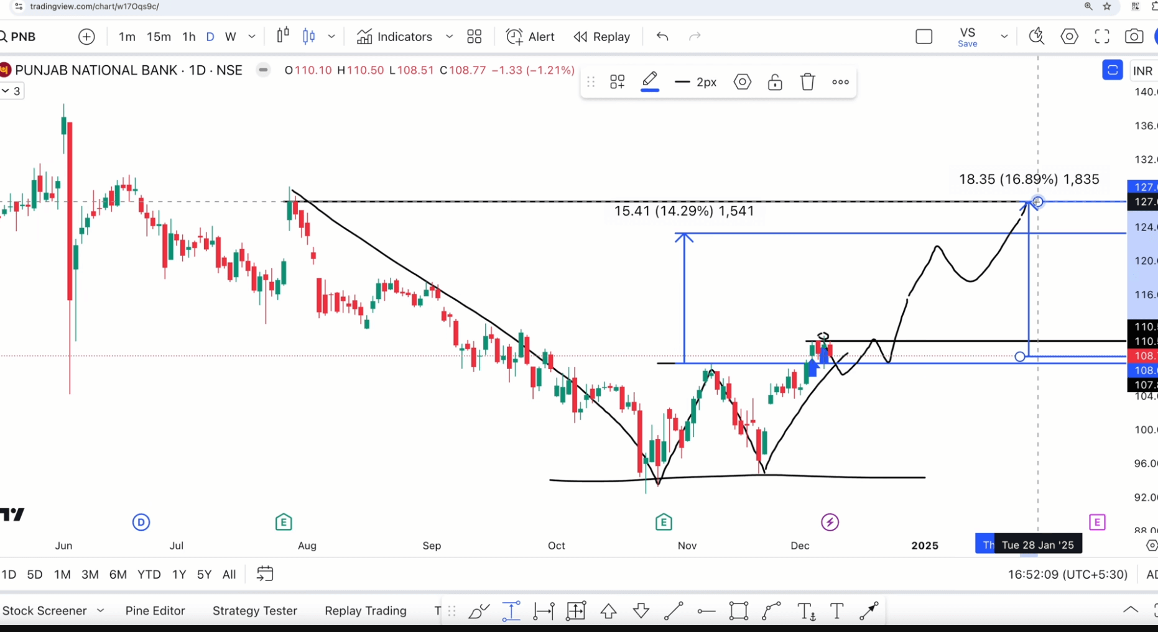1158x632 pixels.
Task: Select the All date range
Action: (229, 574)
